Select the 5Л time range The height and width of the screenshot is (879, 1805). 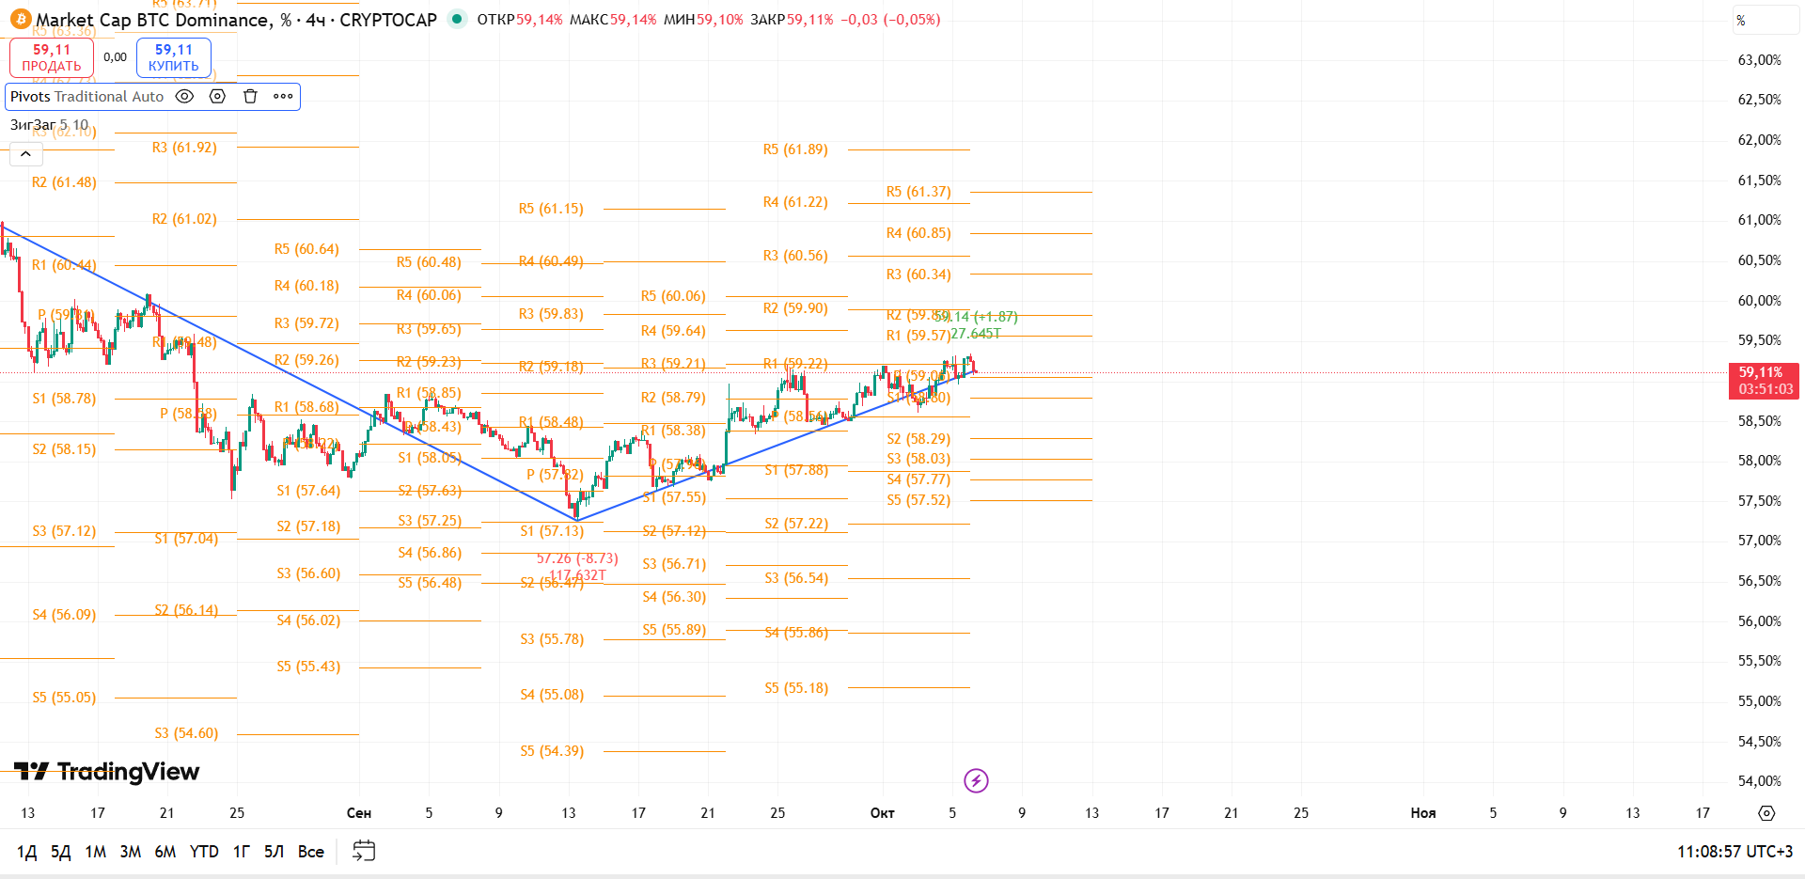point(274,852)
